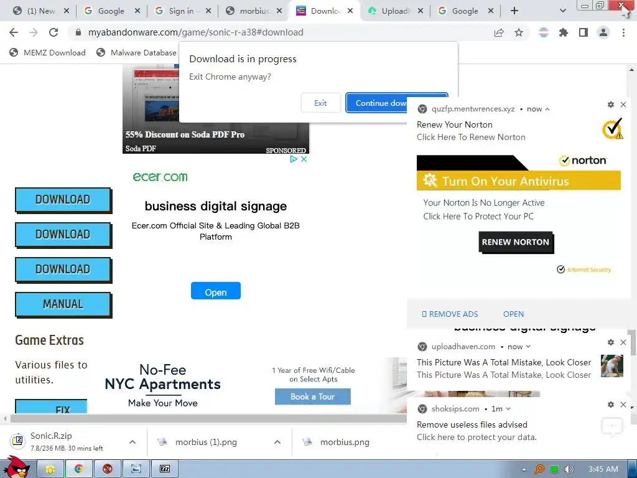Screen dimensions: 637x478
Task: Open uploadhaven notification settings gear
Action: (611, 343)
